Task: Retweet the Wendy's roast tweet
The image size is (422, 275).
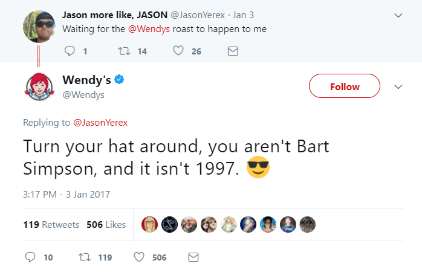Action: pos(85,257)
